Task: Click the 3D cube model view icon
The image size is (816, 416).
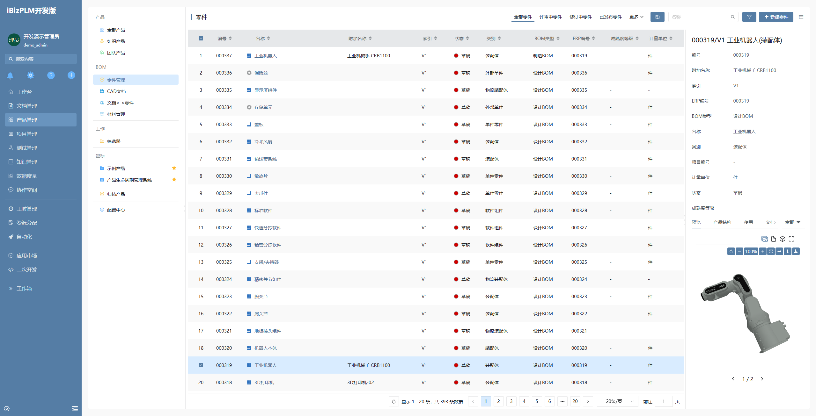Action: 782,239
